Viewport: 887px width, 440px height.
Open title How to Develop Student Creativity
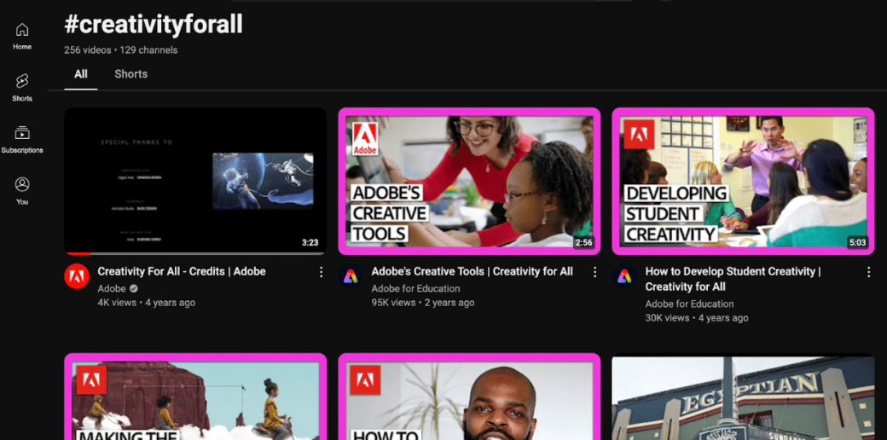tap(733, 279)
